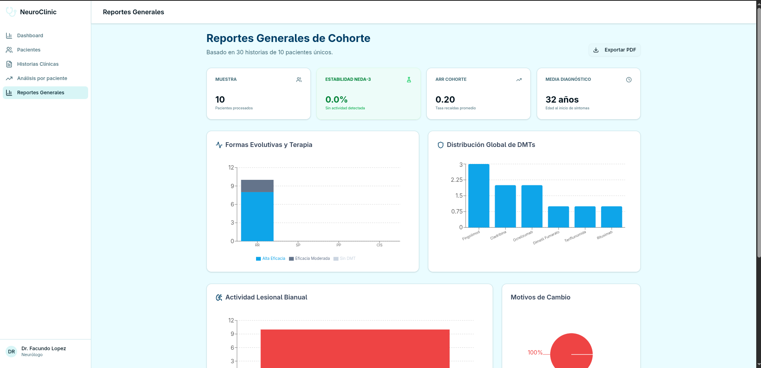
Task: Click the SP axis label
Action: (x=298, y=245)
